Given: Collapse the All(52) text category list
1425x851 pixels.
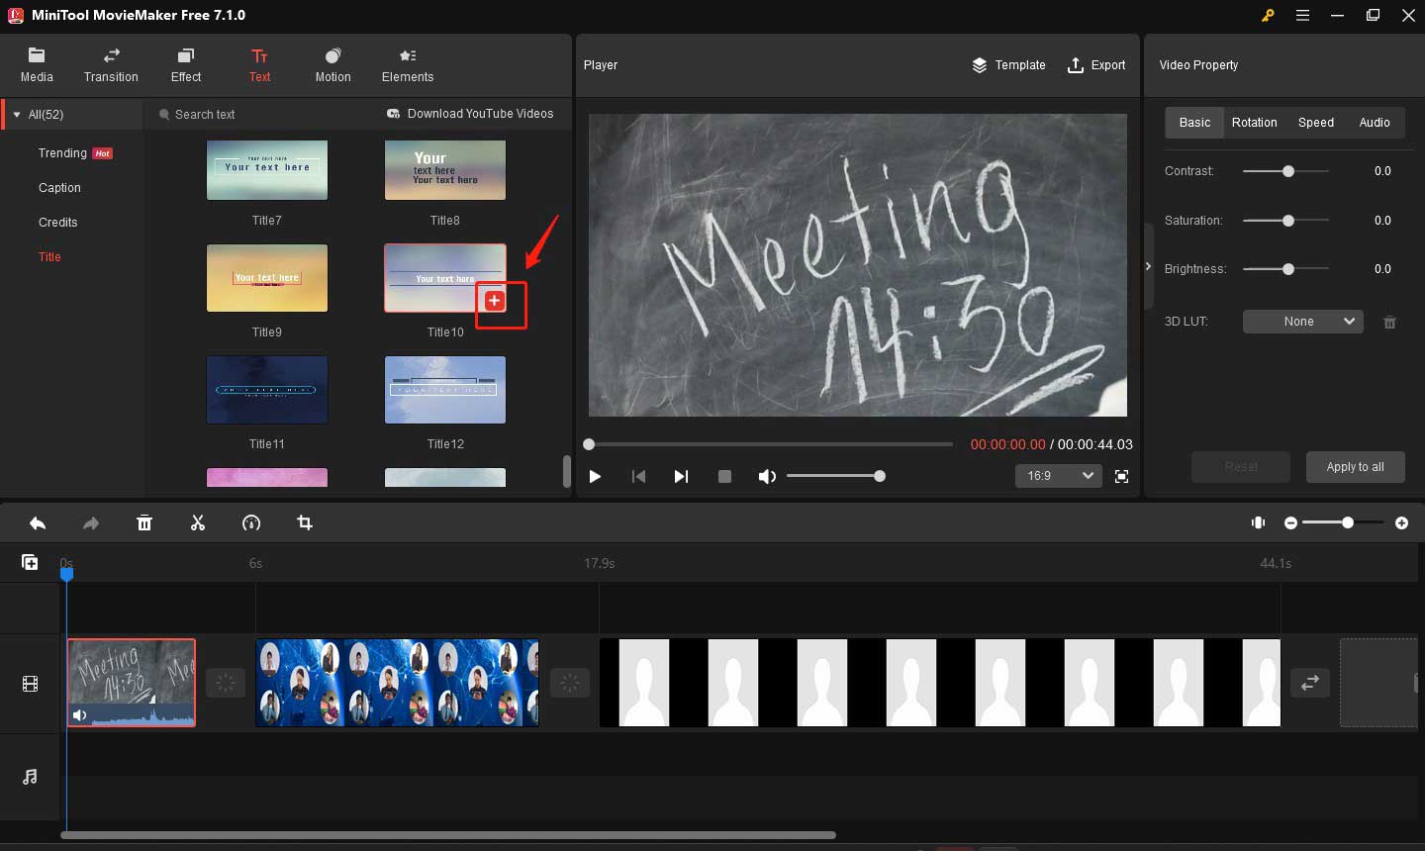Looking at the screenshot, I should (16, 114).
